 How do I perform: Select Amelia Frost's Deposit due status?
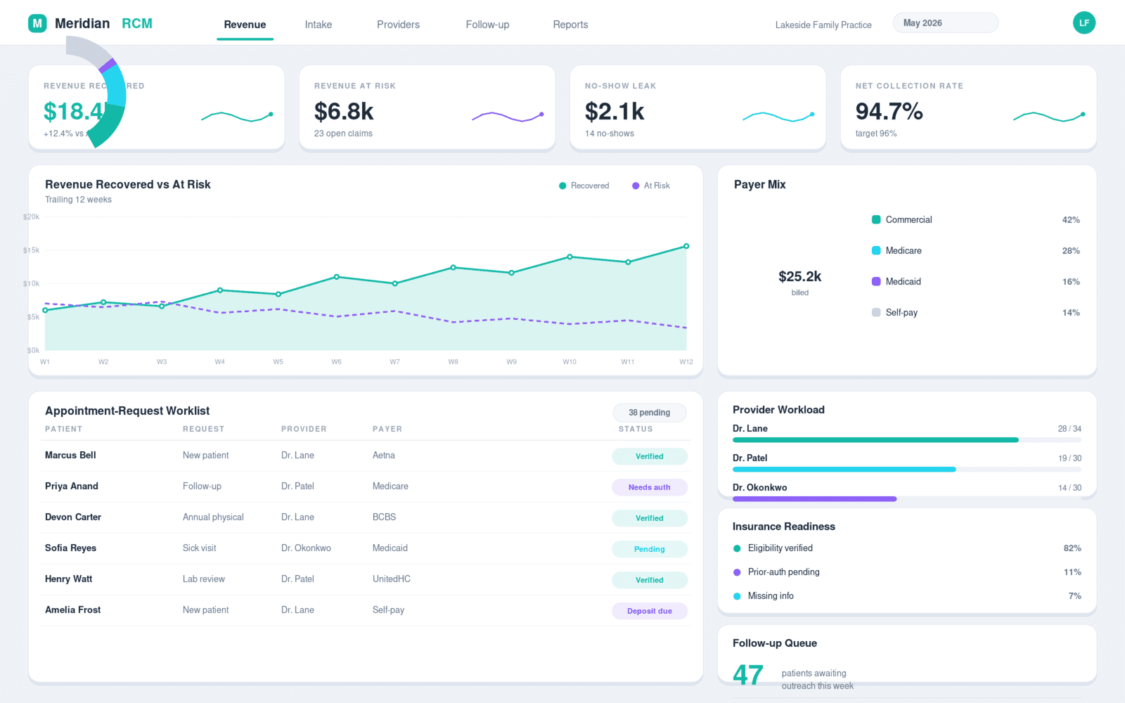tap(649, 611)
